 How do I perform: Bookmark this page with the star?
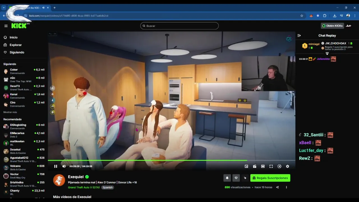[302, 16]
